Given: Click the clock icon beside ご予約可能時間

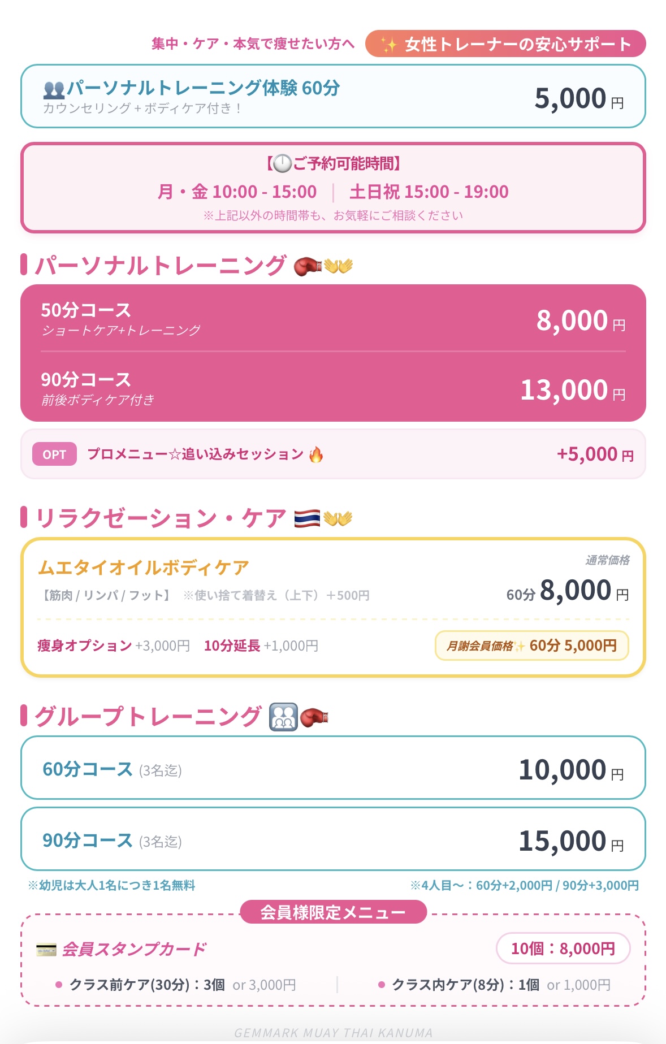Looking at the screenshot, I should point(282,164).
